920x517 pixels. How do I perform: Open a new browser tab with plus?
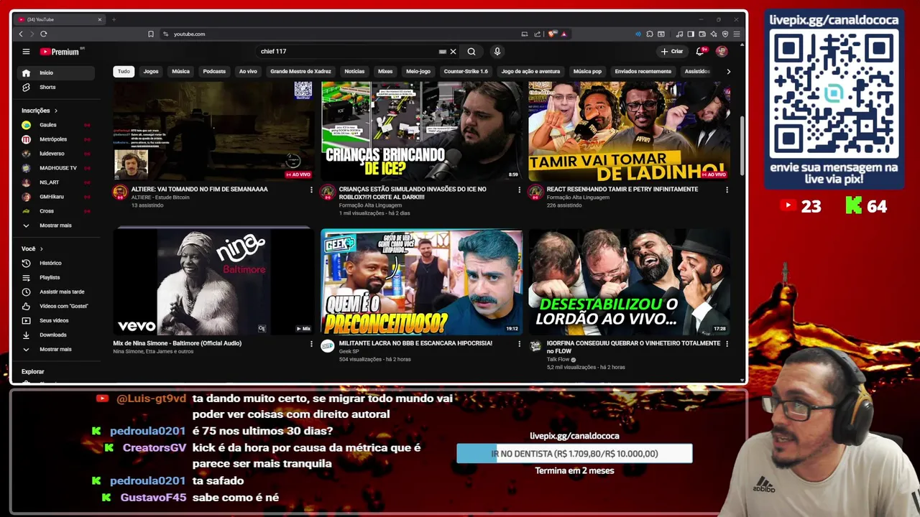click(x=114, y=19)
